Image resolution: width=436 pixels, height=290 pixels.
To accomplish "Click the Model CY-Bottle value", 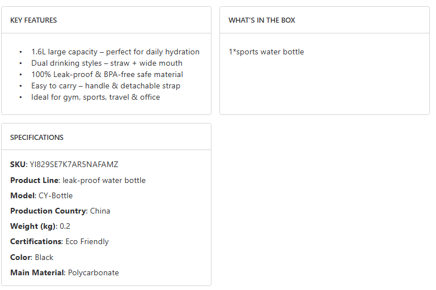I will click(x=56, y=196).
